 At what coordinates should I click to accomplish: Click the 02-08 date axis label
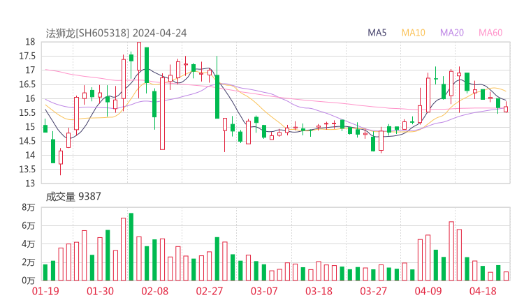click(x=154, y=291)
